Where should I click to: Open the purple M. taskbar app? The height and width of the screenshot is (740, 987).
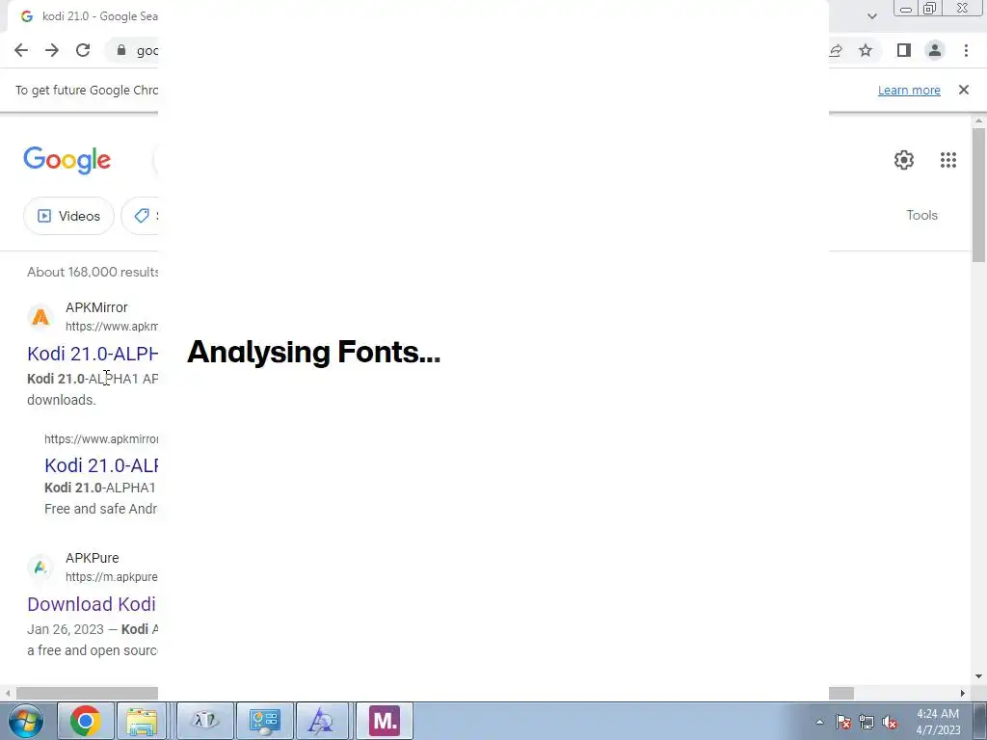pos(385,721)
